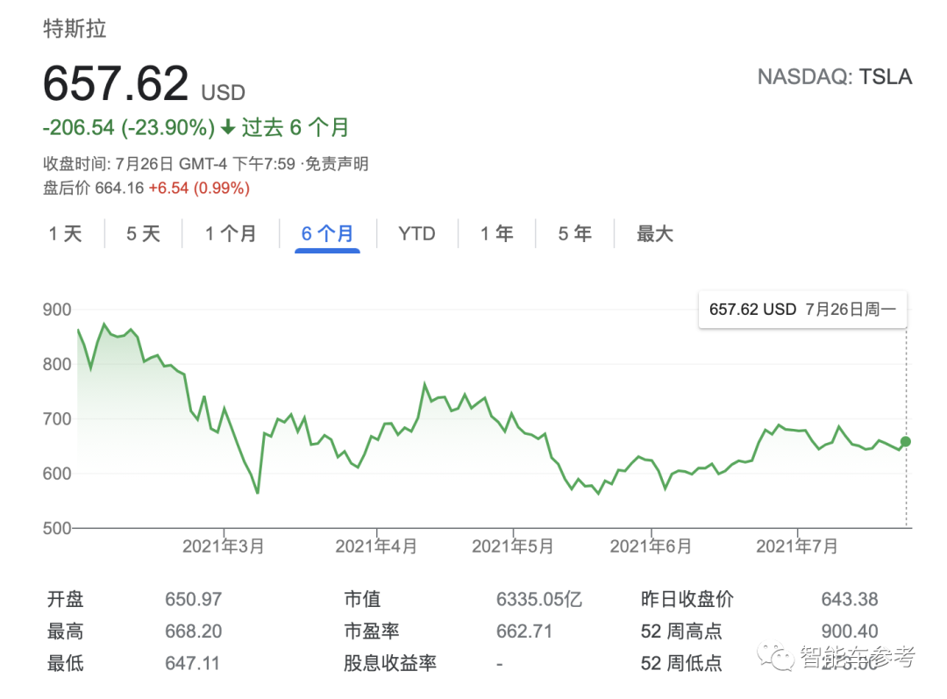Viewport: 947px width, 699px height.
Task: Click the green endpoint dot on the chart
Action: pyautogui.click(x=905, y=443)
